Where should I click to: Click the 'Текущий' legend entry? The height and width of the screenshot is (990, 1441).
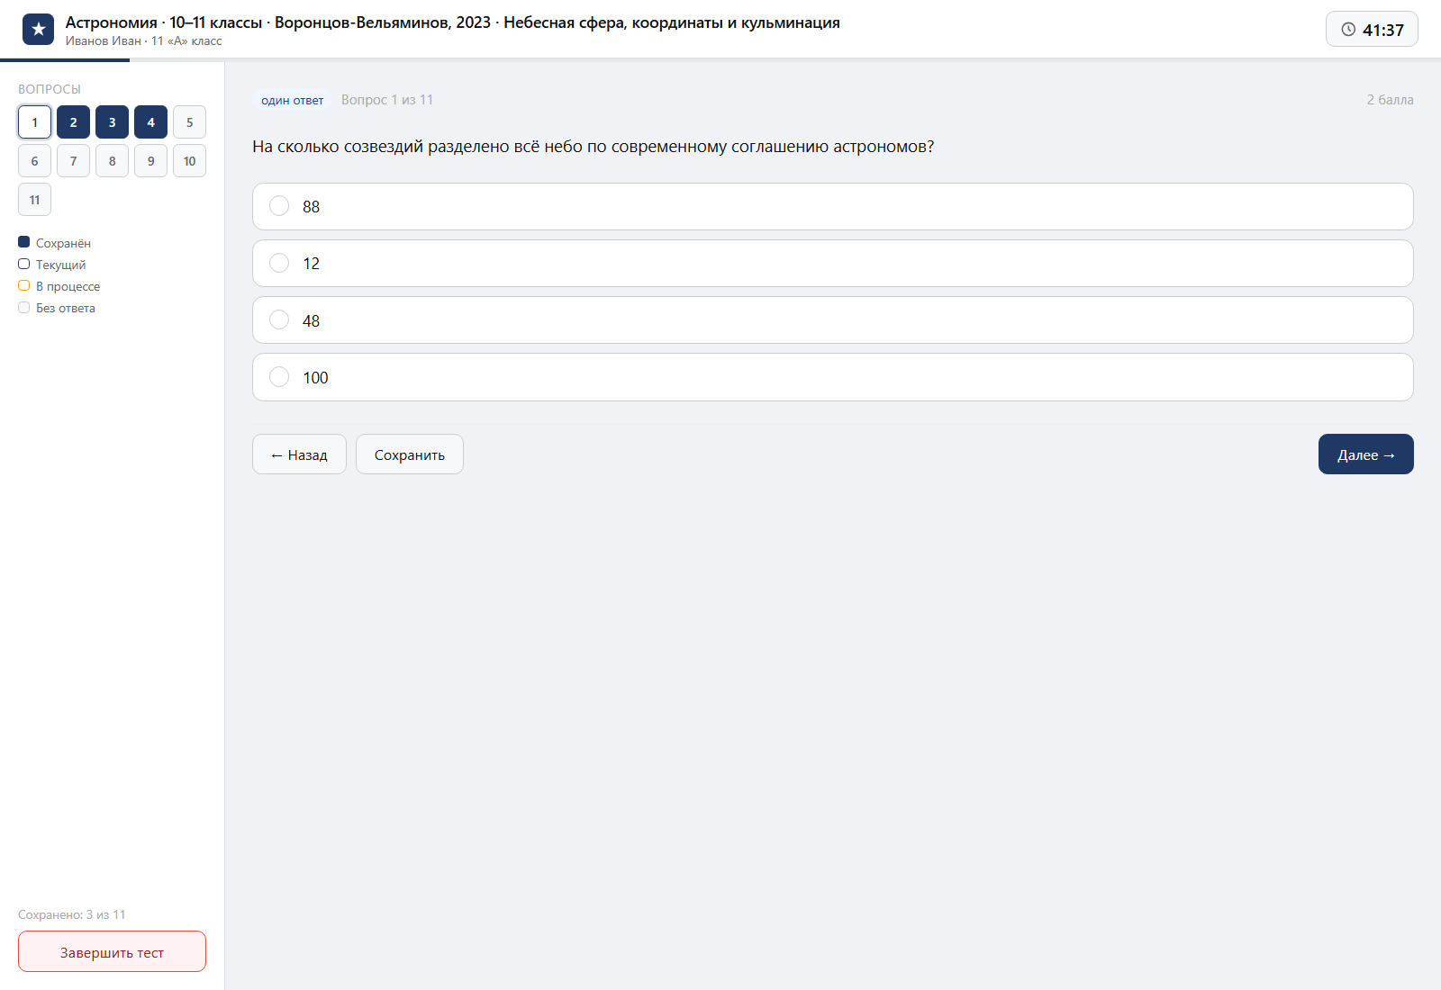click(x=52, y=265)
